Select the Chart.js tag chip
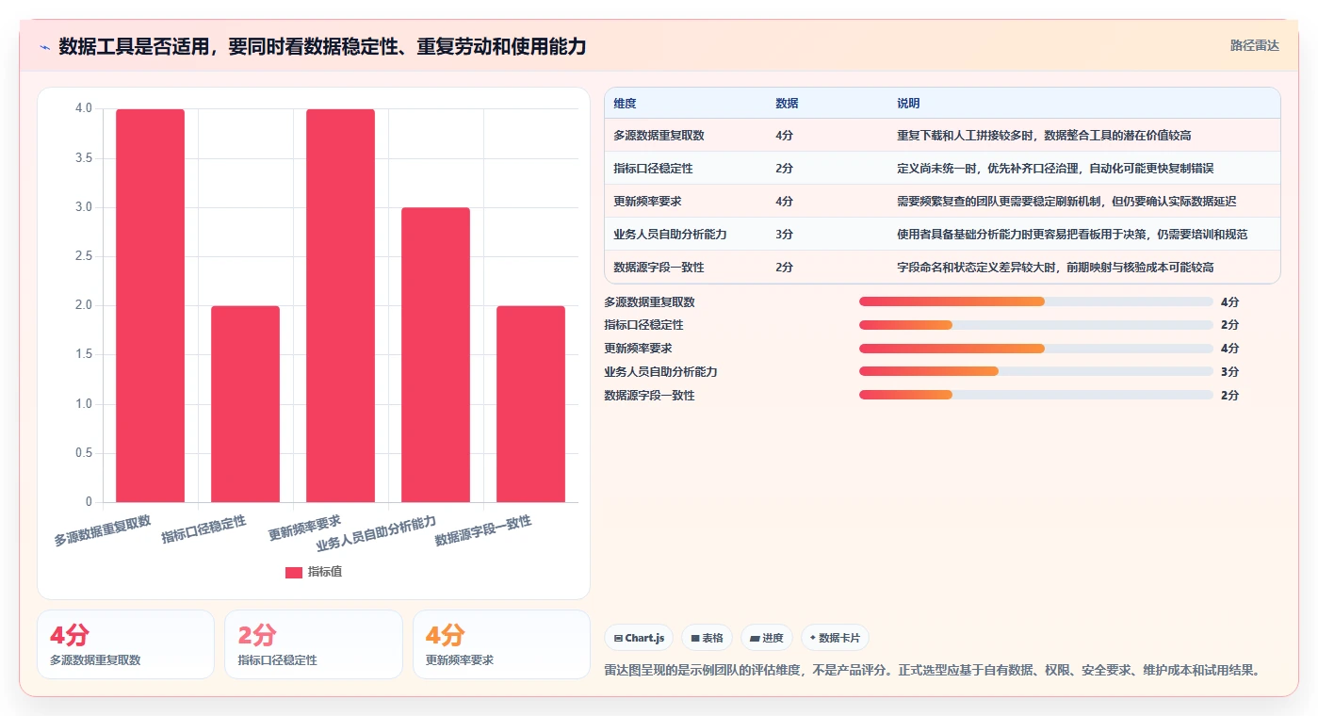Screen dimensions: 1318x716 tap(639, 638)
